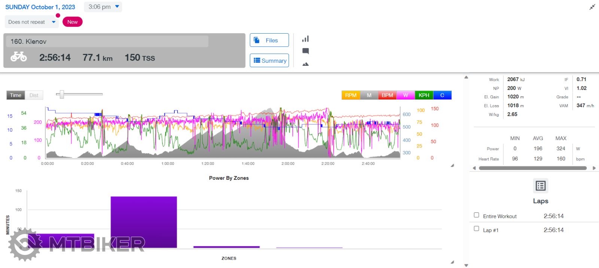Open the Files button
599x268 pixels.
pyautogui.click(x=269, y=40)
